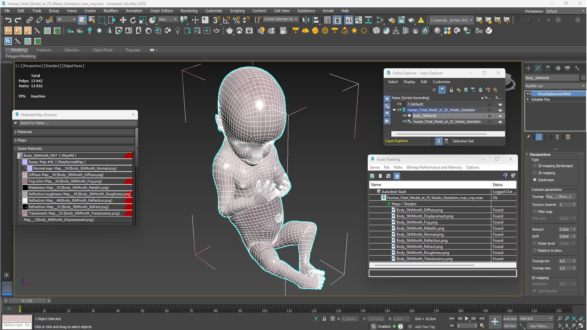The height and width of the screenshot is (330, 587).
Task: Click the Redo arrow icon
Action: (x=18, y=20)
